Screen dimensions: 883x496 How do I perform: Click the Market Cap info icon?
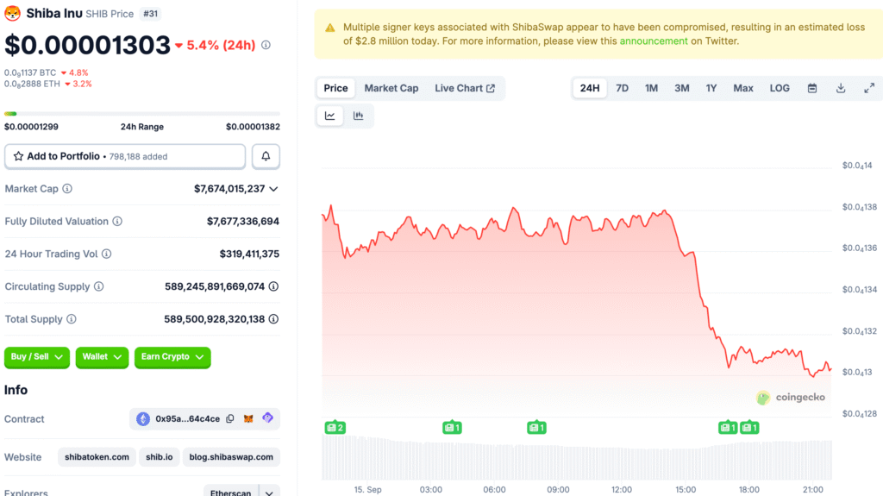(x=67, y=189)
